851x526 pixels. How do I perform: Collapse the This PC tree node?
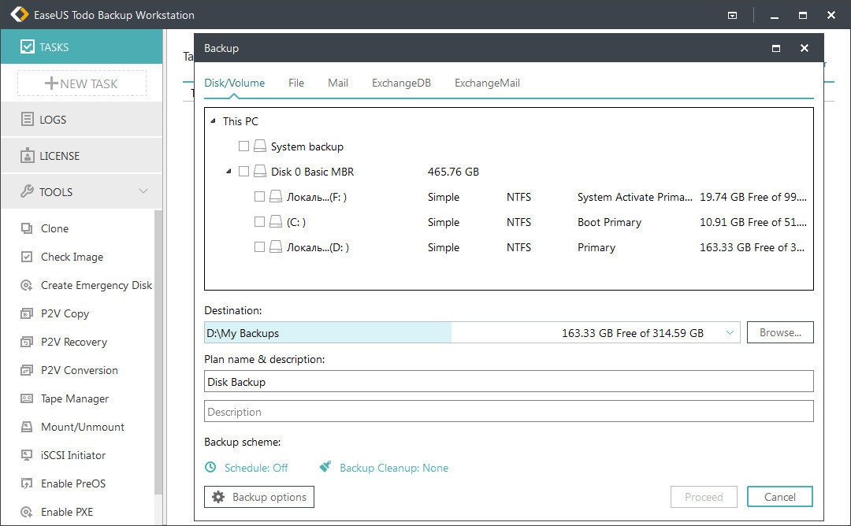(x=213, y=121)
